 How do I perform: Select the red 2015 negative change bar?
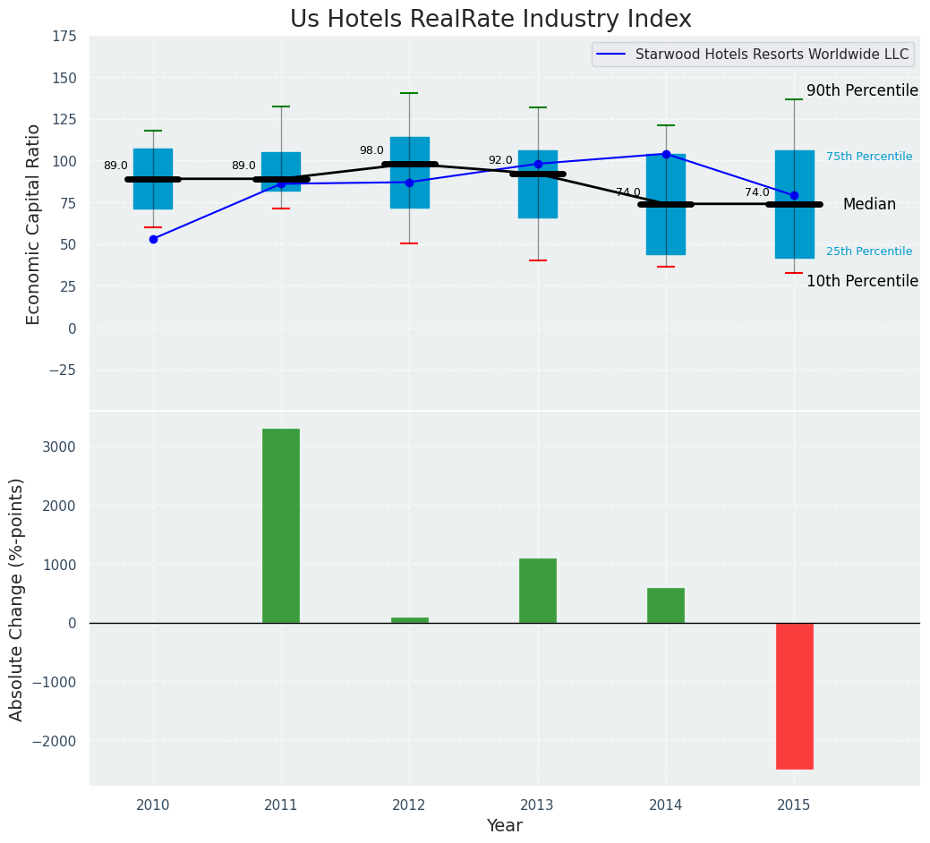coord(794,695)
